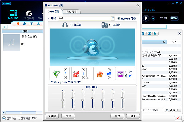Create a 새폴더 new folder
Image resolution: width=184 pixels, height=122 pixels.
point(172,110)
